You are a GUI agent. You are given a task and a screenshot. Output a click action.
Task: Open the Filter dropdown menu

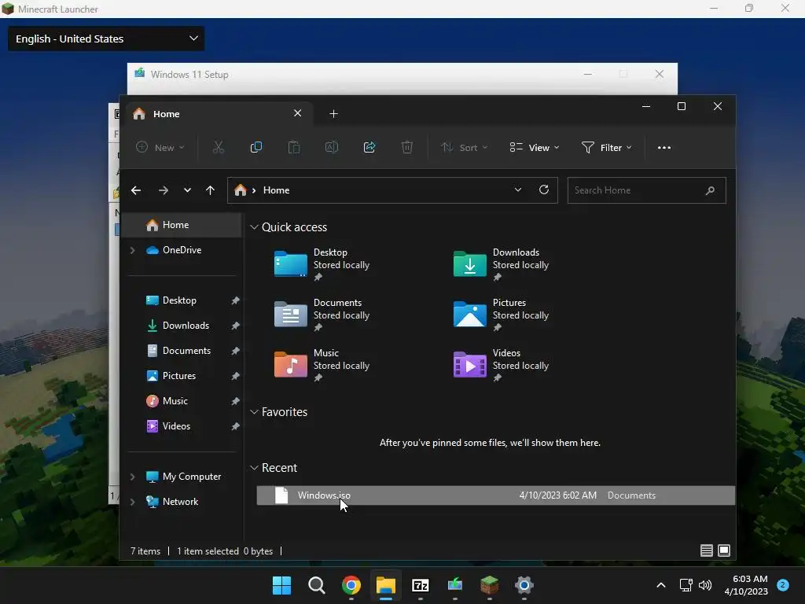click(606, 147)
